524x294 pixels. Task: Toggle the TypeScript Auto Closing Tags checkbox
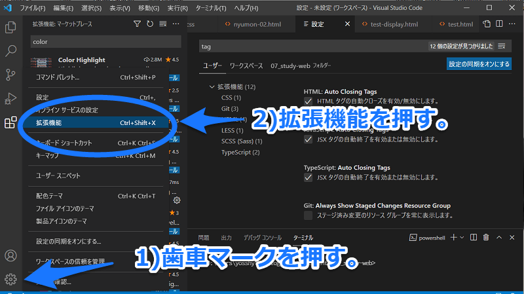[x=309, y=177]
